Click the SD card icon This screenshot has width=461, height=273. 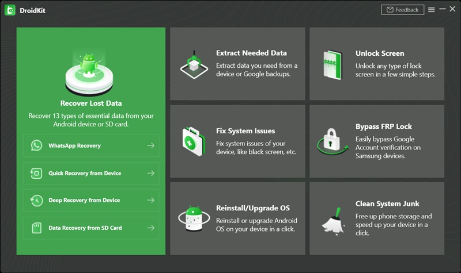36,228
